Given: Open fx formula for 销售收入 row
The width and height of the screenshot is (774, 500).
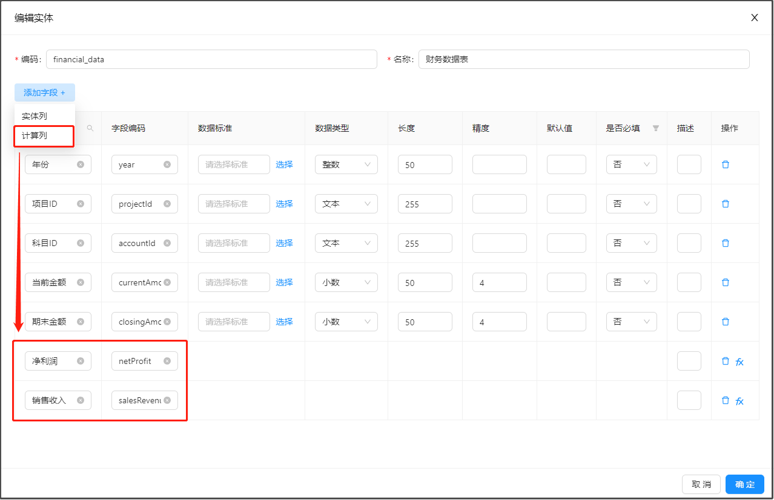Looking at the screenshot, I should coord(739,400).
